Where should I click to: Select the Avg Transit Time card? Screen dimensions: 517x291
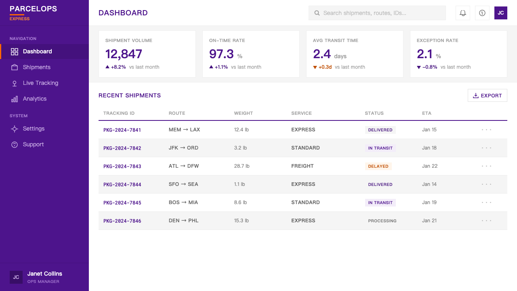coord(355,54)
